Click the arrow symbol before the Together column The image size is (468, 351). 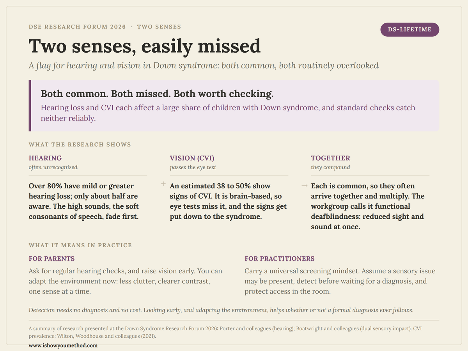coord(305,186)
